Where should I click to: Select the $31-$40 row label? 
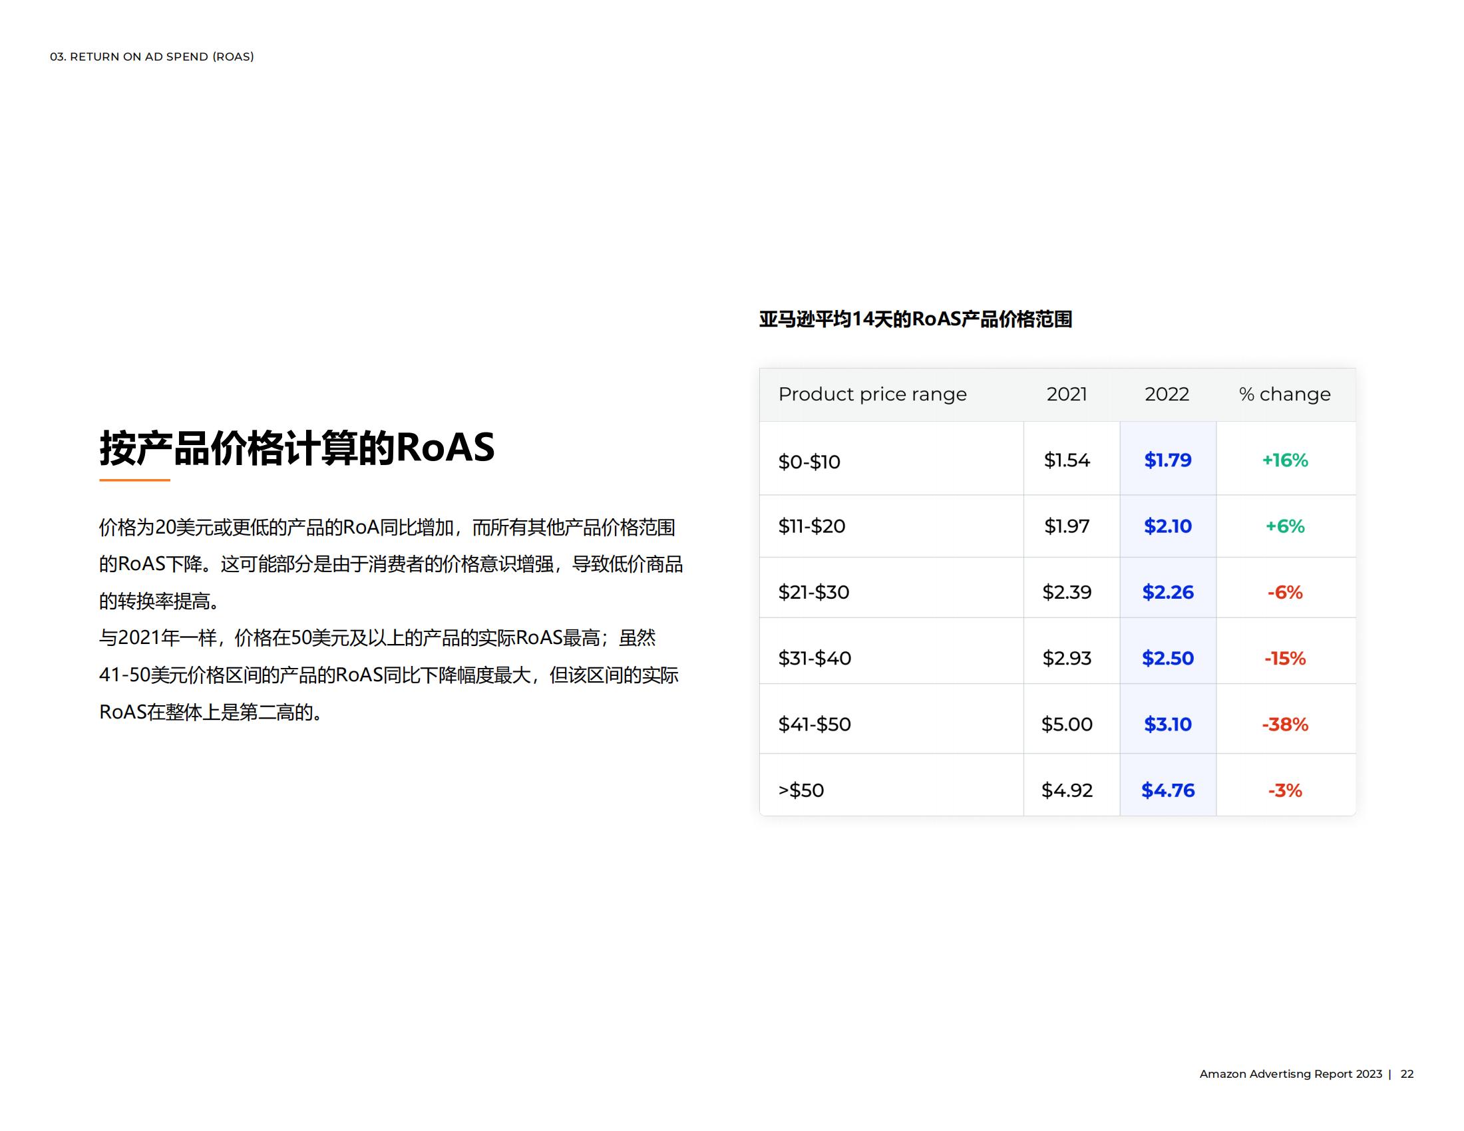[x=813, y=658]
